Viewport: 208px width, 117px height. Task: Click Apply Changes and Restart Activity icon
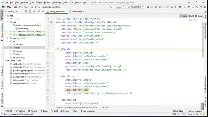coord(152,7)
